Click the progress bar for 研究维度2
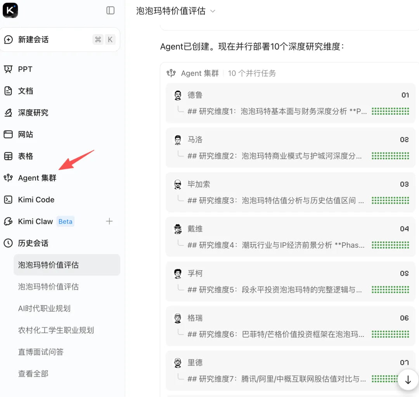Image resolution: width=419 pixels, height=397 pixels. click(390, 156)
